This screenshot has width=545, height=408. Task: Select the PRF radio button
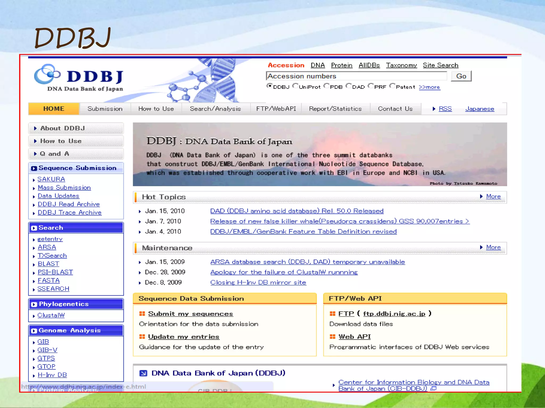370,86
